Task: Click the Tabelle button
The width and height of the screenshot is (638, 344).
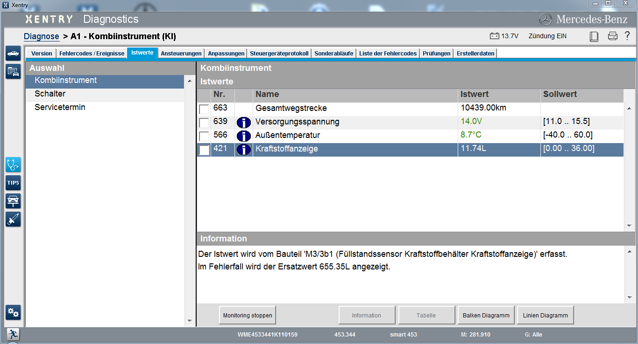Action: click(426, 315)
